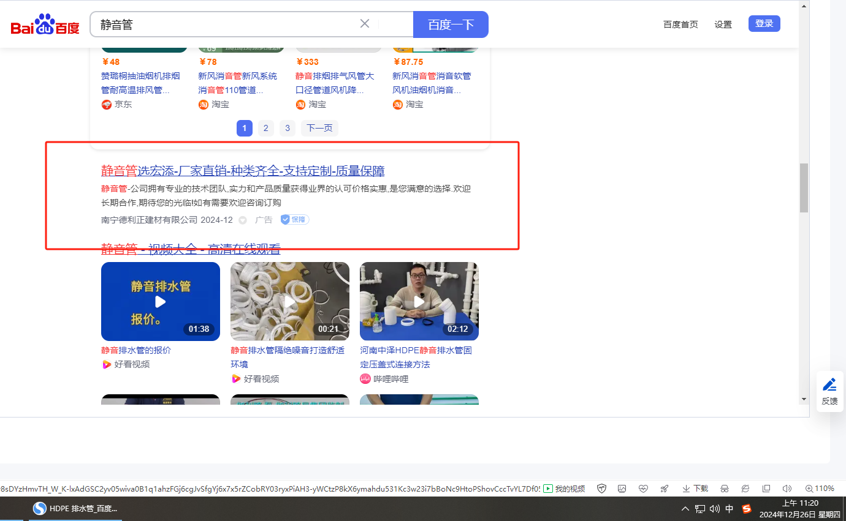This screenshot has width=846, height=521.
Task: Click the window tiling icon in status bar
Action: tap(766, 489)
